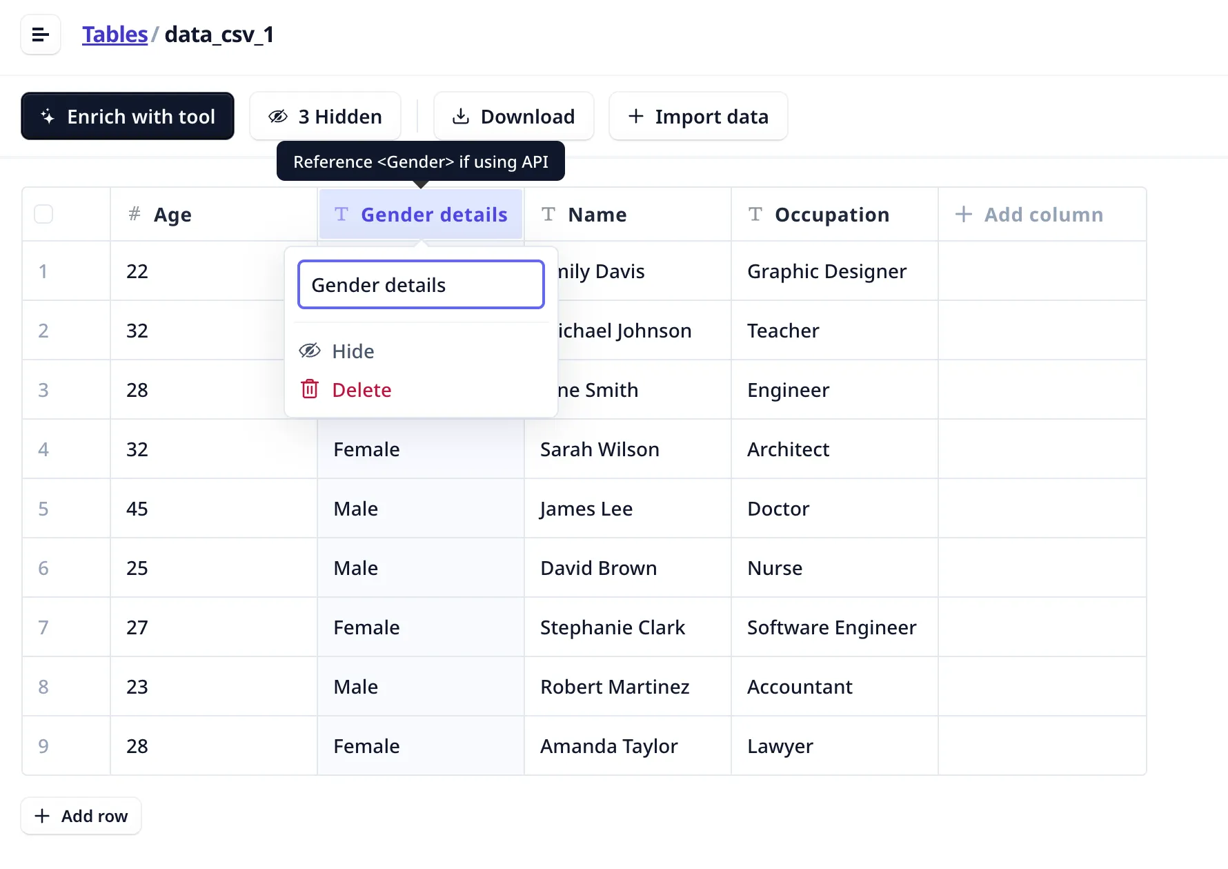
Task: Click the crossed-eye icon beside 3 Hidden
Action: 278,117
